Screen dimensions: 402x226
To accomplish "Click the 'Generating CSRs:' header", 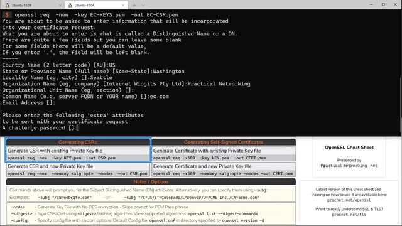I will coord(78,143).
